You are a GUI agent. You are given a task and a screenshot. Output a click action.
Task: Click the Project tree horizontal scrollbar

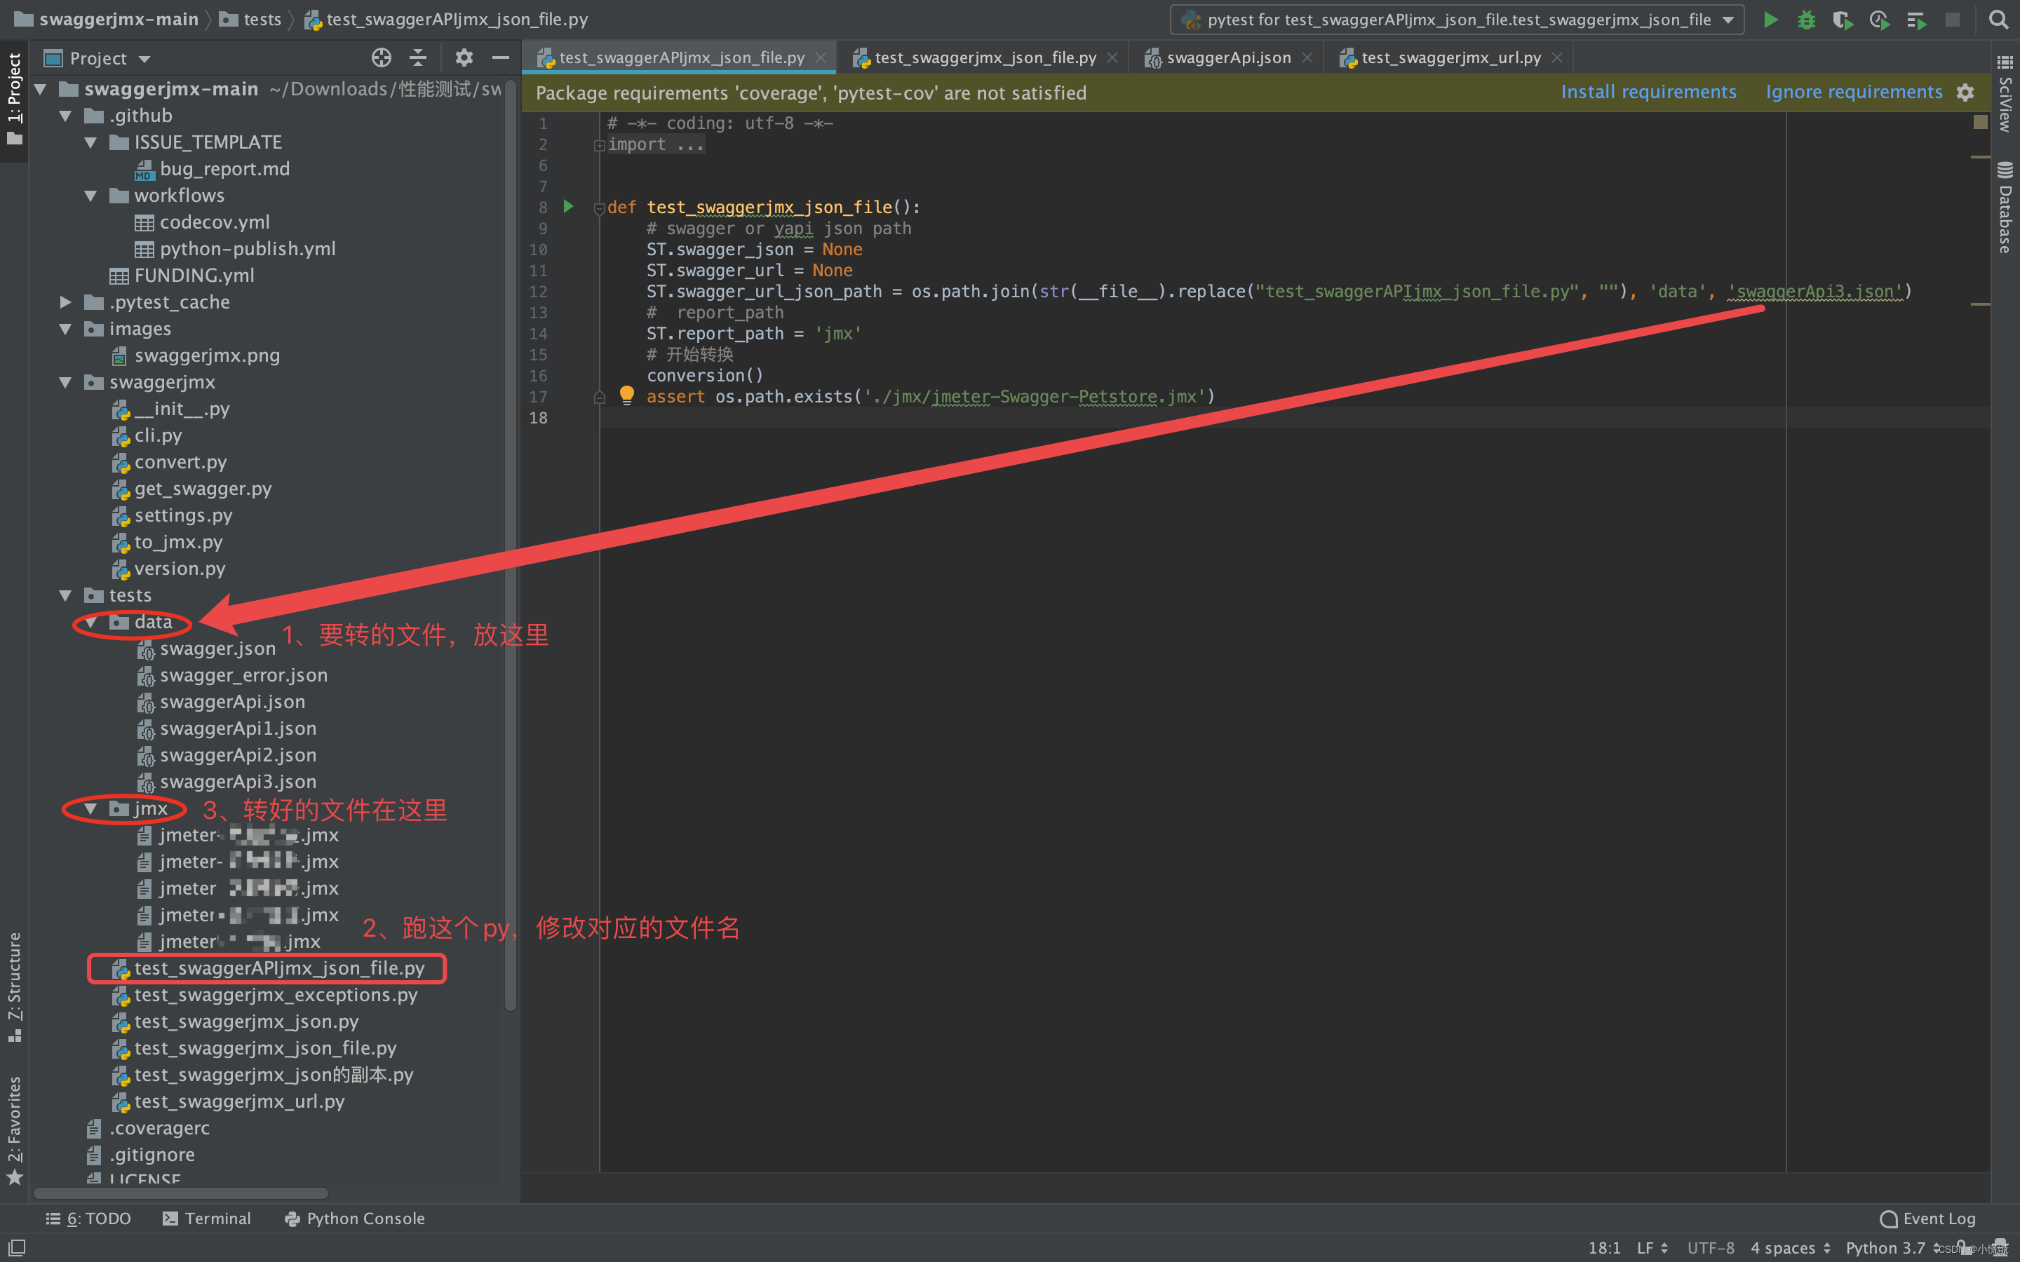click(180, 1193)
